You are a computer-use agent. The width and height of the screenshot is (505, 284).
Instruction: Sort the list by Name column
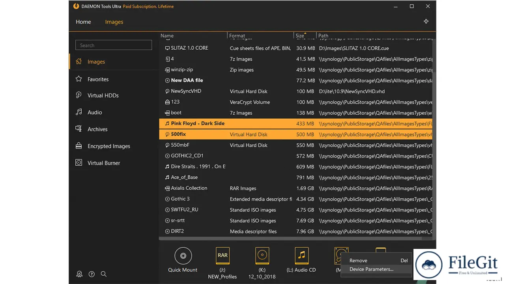(x=193, y=35)
